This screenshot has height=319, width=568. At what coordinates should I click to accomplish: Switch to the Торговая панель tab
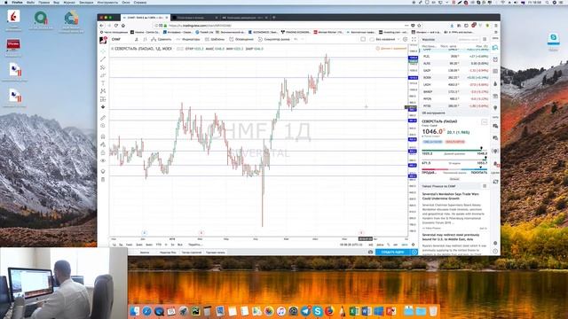pos(216,253)
